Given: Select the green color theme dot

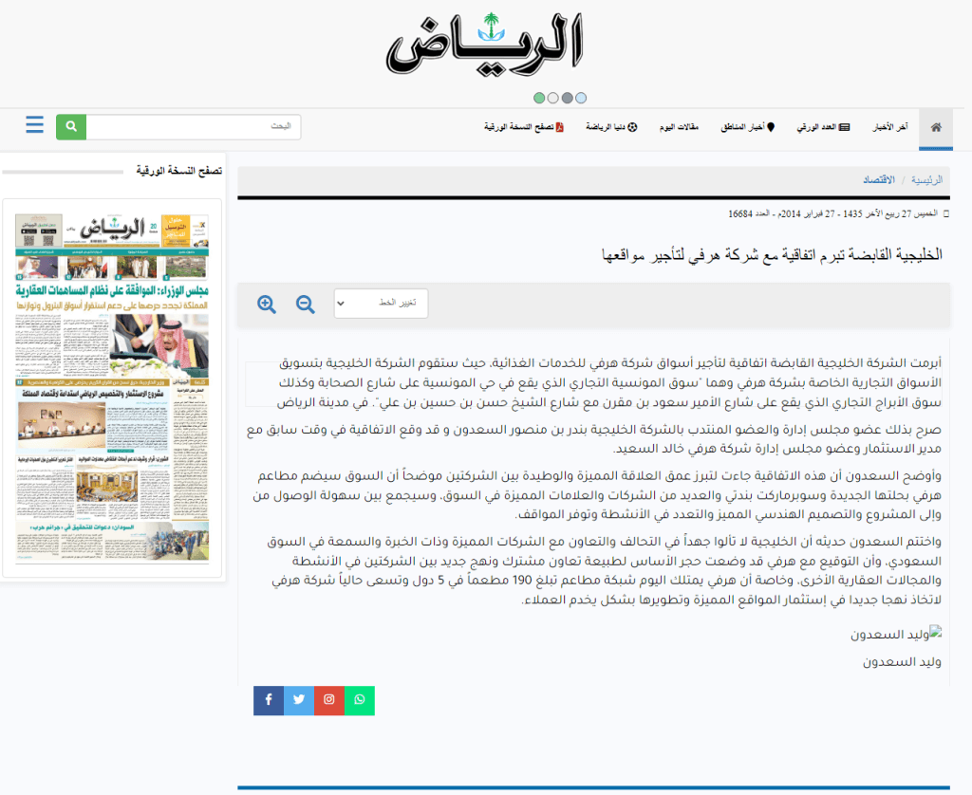Looking at the screenshot, I should tap(539, 98).
